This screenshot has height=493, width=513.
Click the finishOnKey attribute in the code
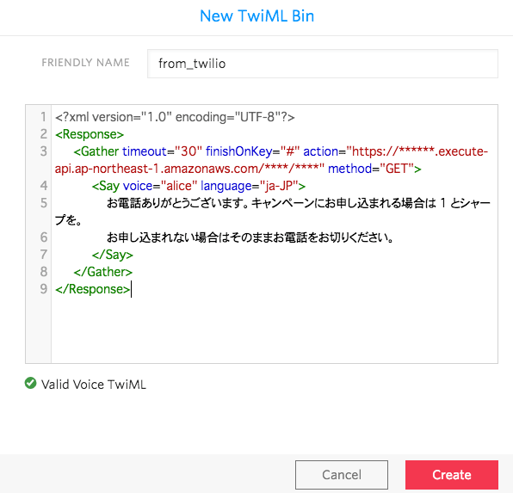point(238,151)
